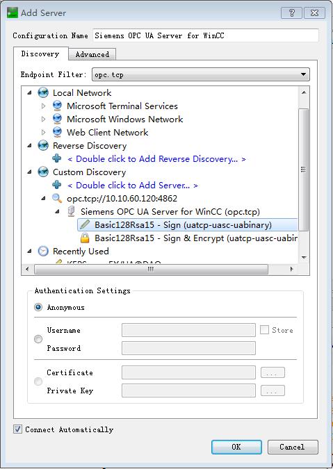333x469 pixels.
Task: Select Basic128Rsa15 - Sign endpoint row
Action: (x=188, y=224)
